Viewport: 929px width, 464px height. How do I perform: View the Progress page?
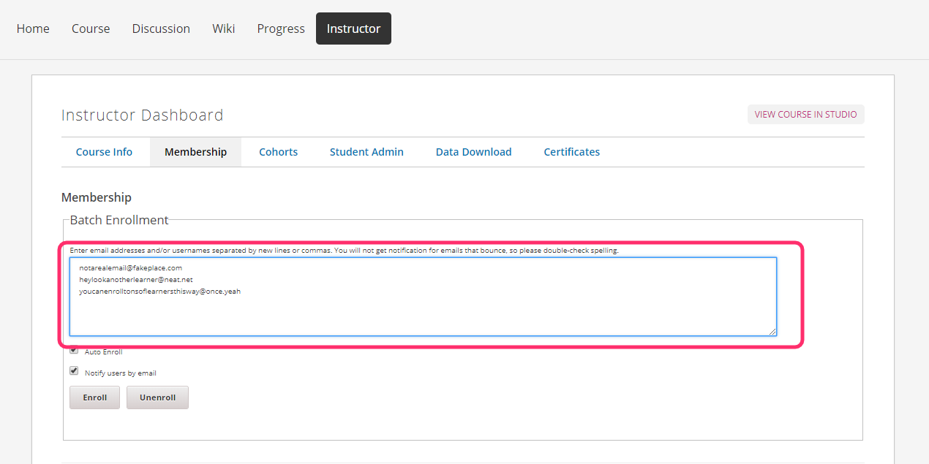coord(280,28)
